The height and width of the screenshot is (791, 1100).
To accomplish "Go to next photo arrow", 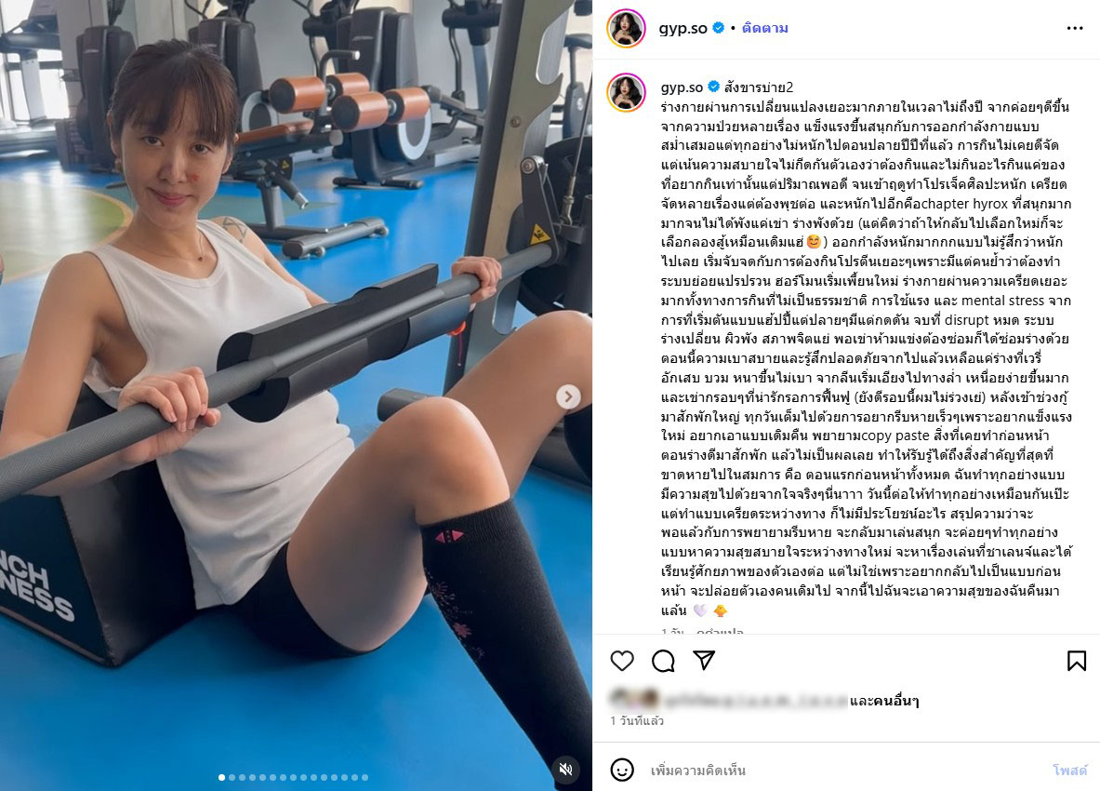I will point(568,397).
